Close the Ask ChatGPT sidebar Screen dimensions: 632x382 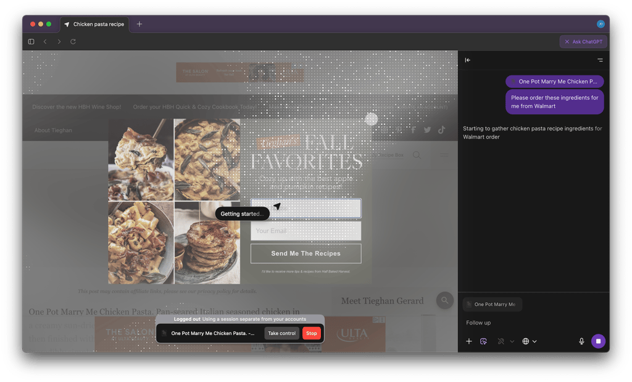(x=583, y=41)
